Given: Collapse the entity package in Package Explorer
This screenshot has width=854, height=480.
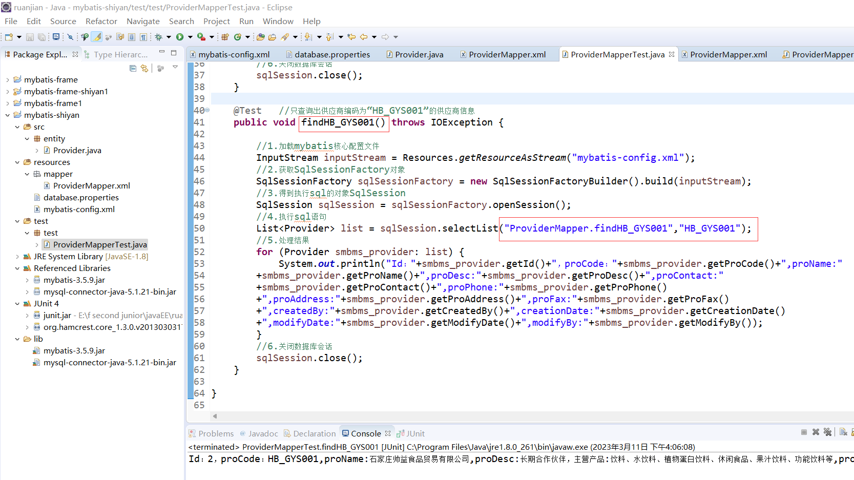Looking at the screenshot, I should pyautogui.click(x=27, y=138).
